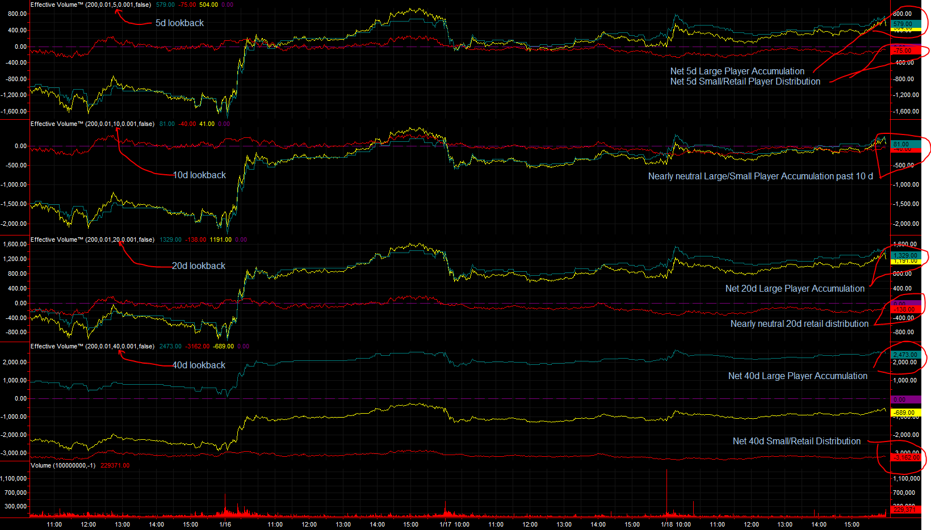Select the '5d lookback' text annotation
The height and width of the screenshot is (530, 931).
point(179,23)
